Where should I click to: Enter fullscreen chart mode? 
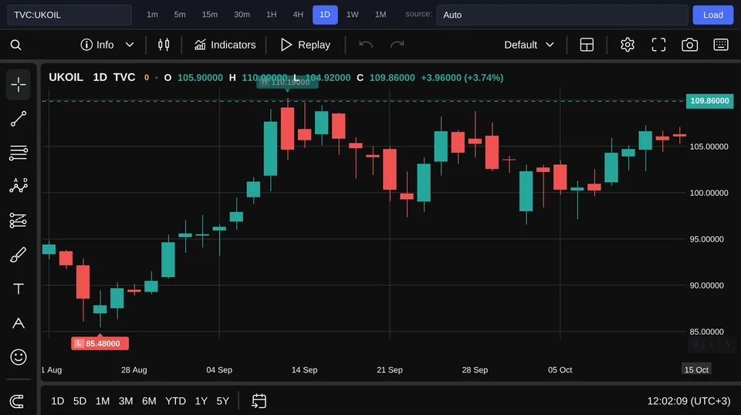tap(658, 45)
